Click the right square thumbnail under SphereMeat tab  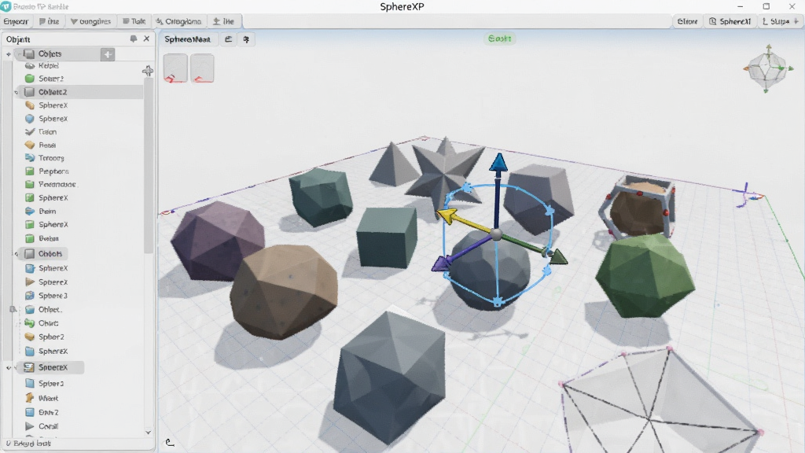coord(202,68)
